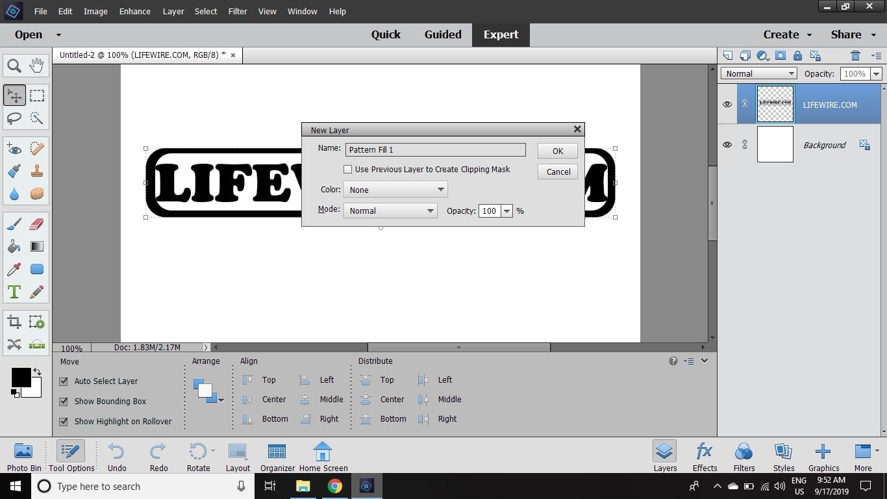Select the Zoom tool
Viewport: 887px width, 499px height.
pos(14,65)
